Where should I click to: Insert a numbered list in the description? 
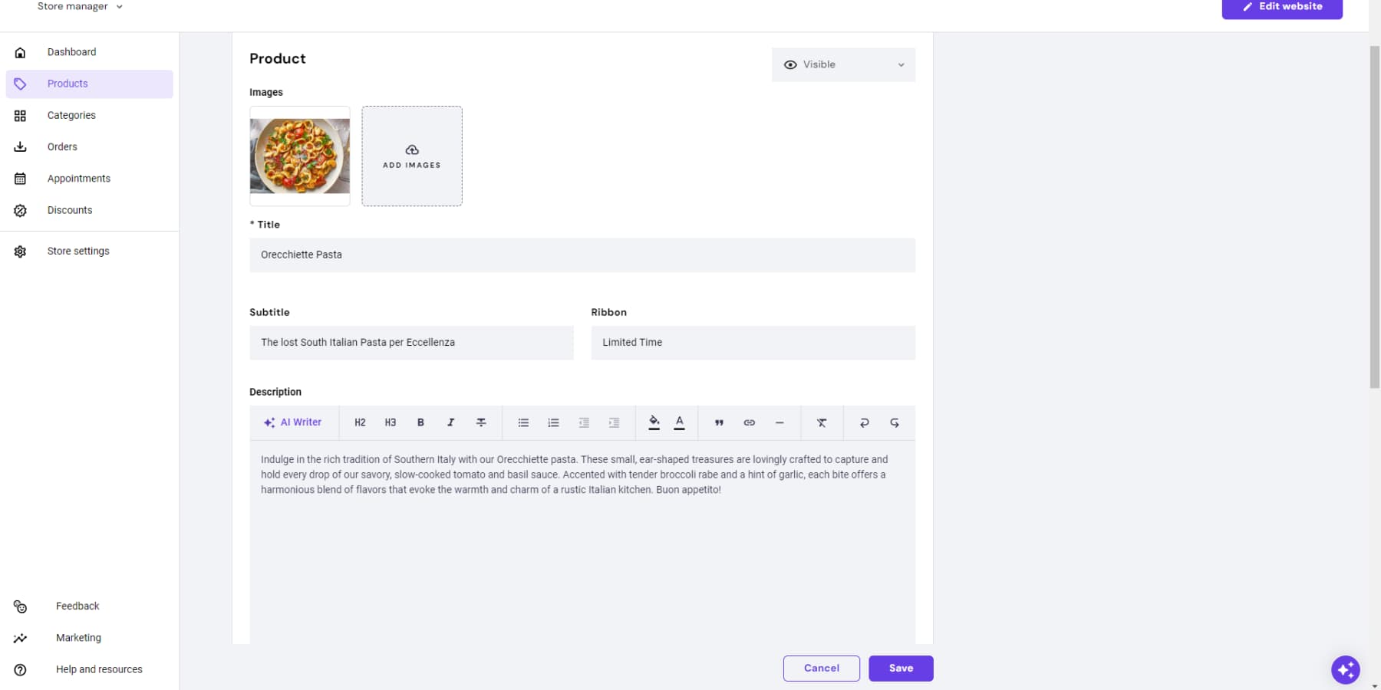pos(553,422)
